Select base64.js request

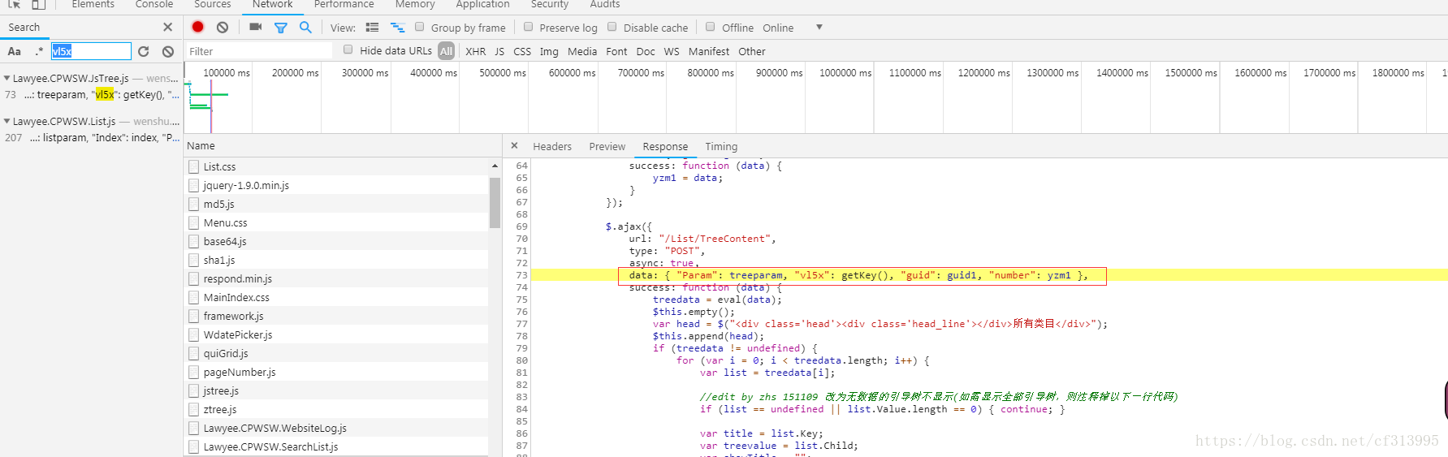336,241
